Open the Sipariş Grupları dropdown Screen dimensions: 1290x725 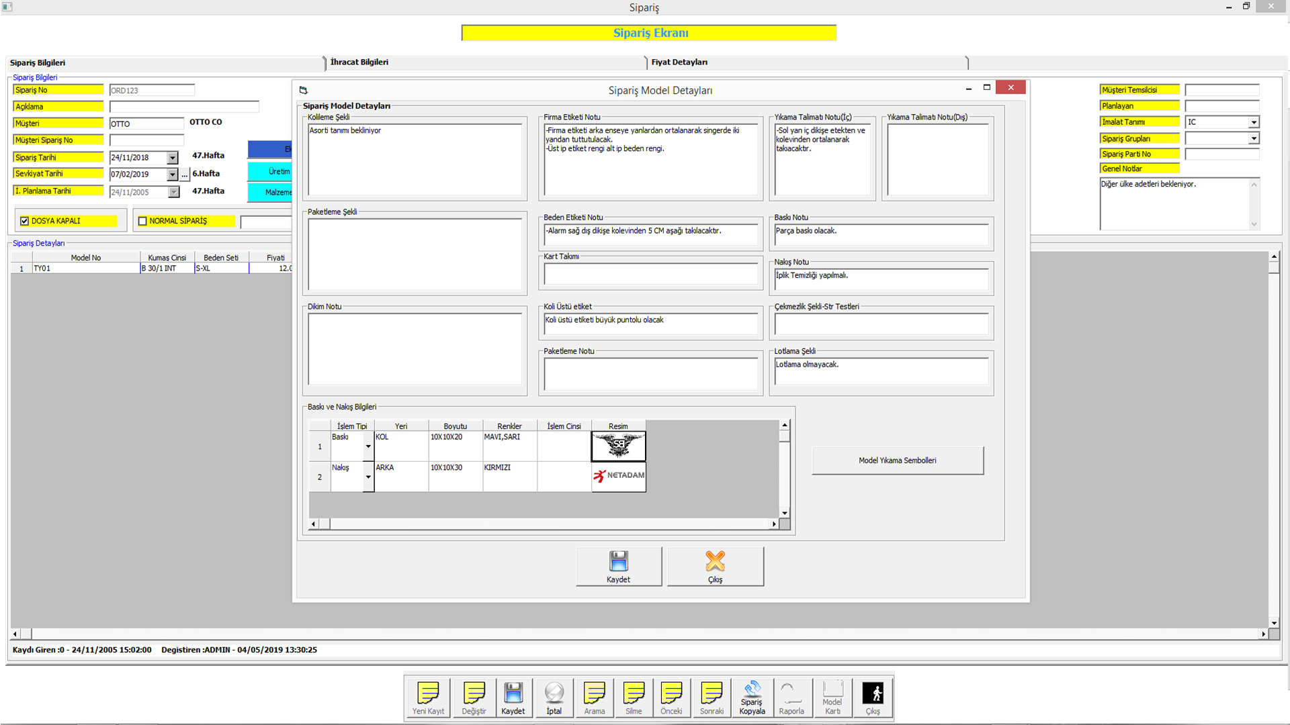(1253, 138)
